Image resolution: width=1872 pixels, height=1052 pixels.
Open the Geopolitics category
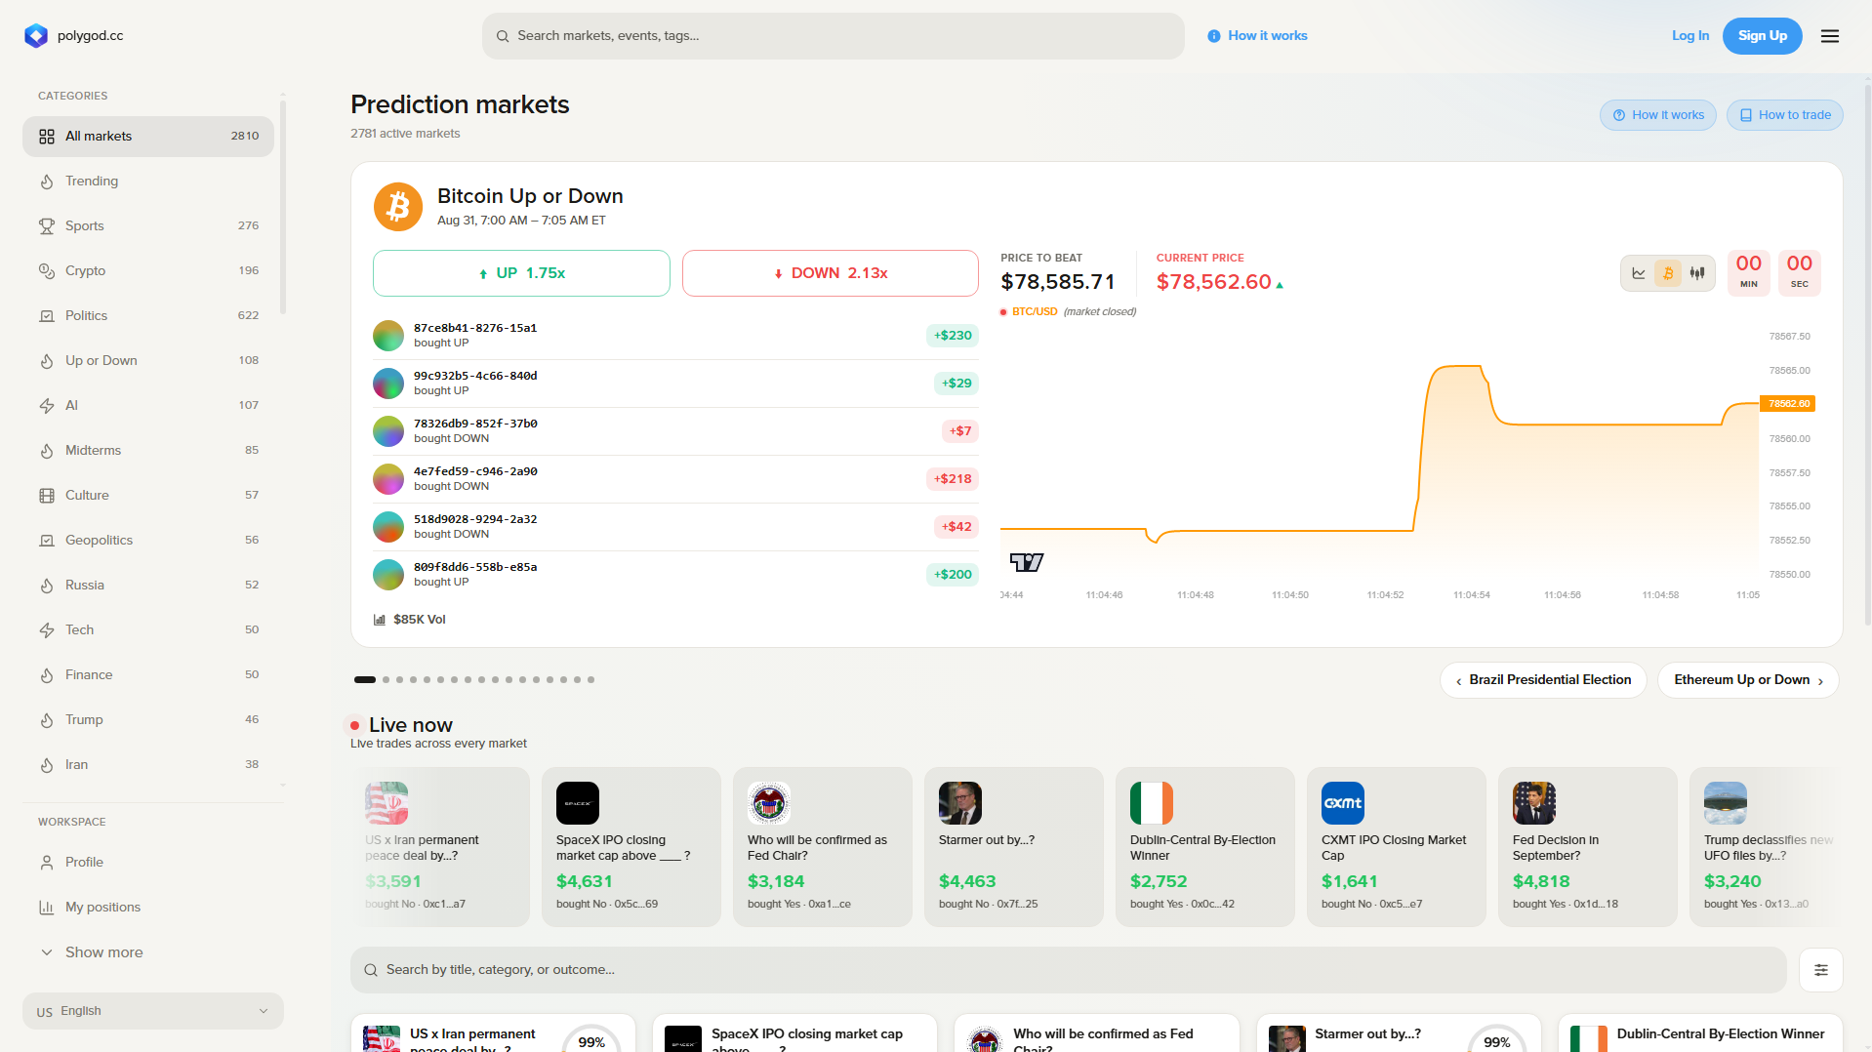(x=148, y=541)
